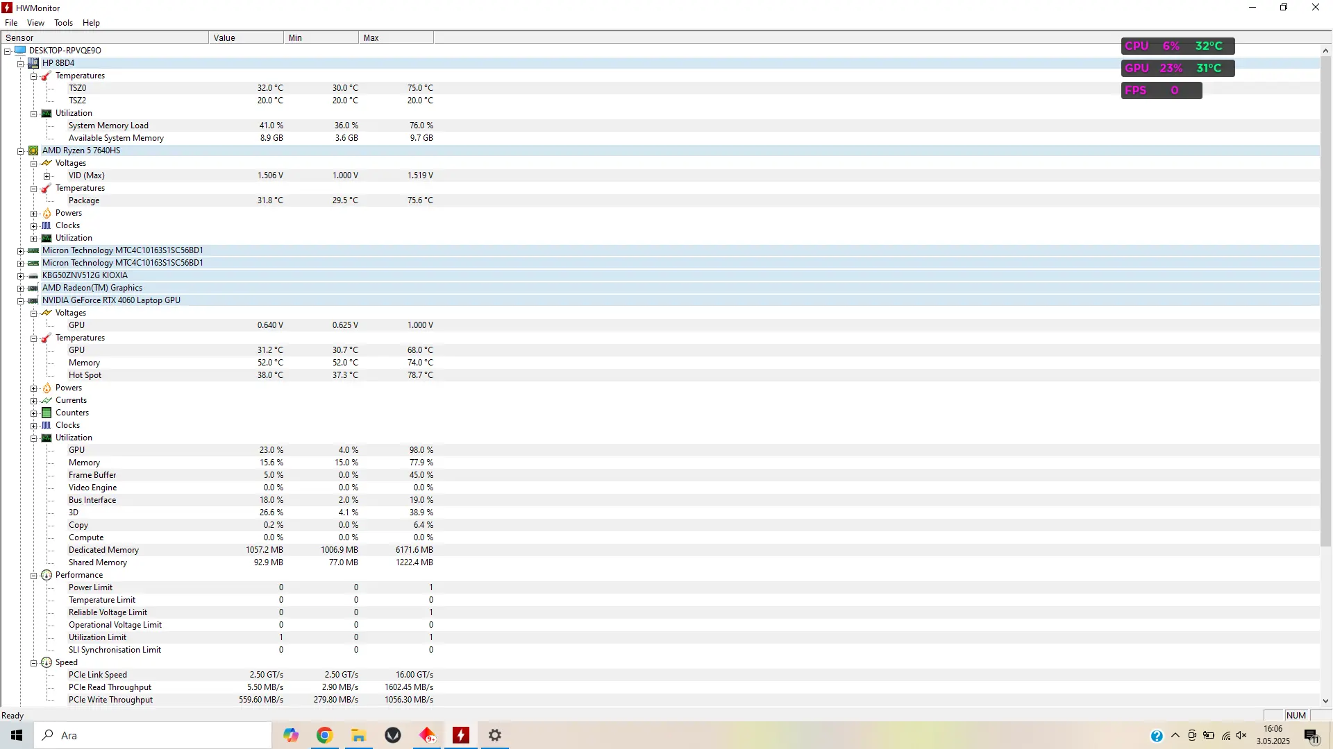Expand the Counters node under NVIDIA GPU
This screenshot has width=1333, height=749.
pyautogui.click(x=34, y=413)
